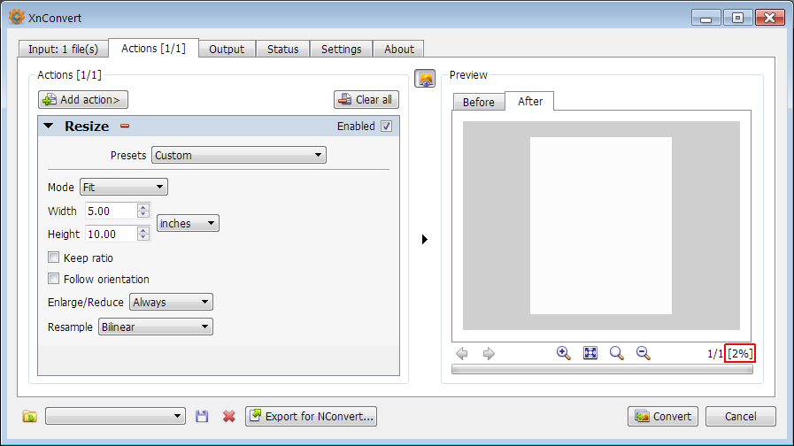Open script folder icon at bottom left
The height and width of the screenshot is (446, 794).
coord(30,416)
